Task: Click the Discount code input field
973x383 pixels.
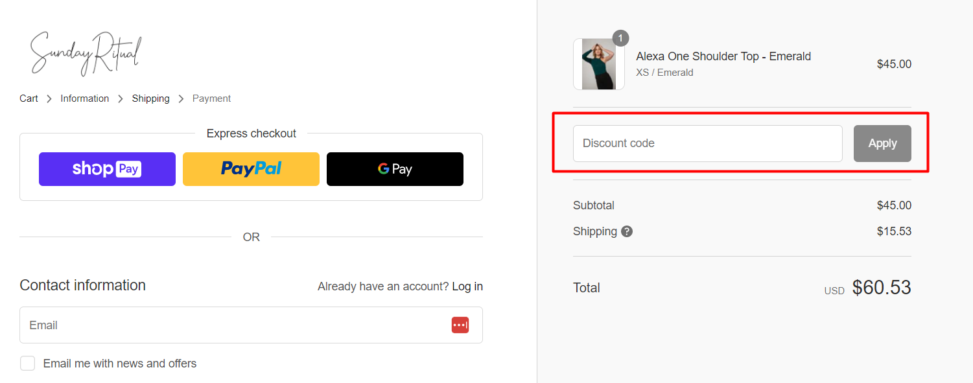Action: tap(707, 143)
